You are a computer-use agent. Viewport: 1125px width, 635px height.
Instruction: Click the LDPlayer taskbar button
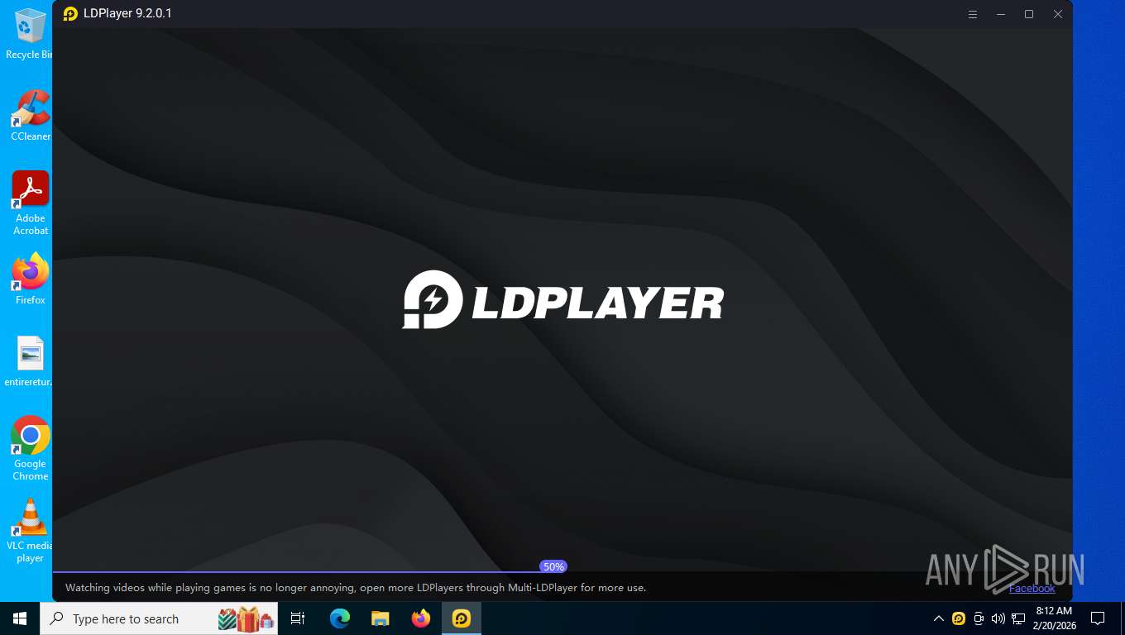click(x=462, y=618)
